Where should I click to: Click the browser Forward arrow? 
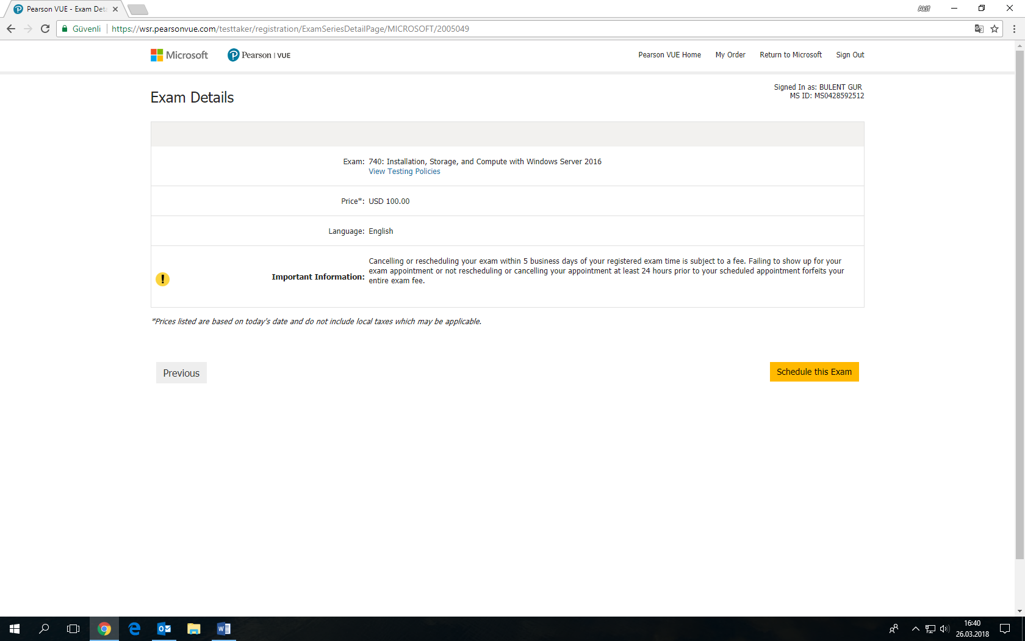[28, 29]
